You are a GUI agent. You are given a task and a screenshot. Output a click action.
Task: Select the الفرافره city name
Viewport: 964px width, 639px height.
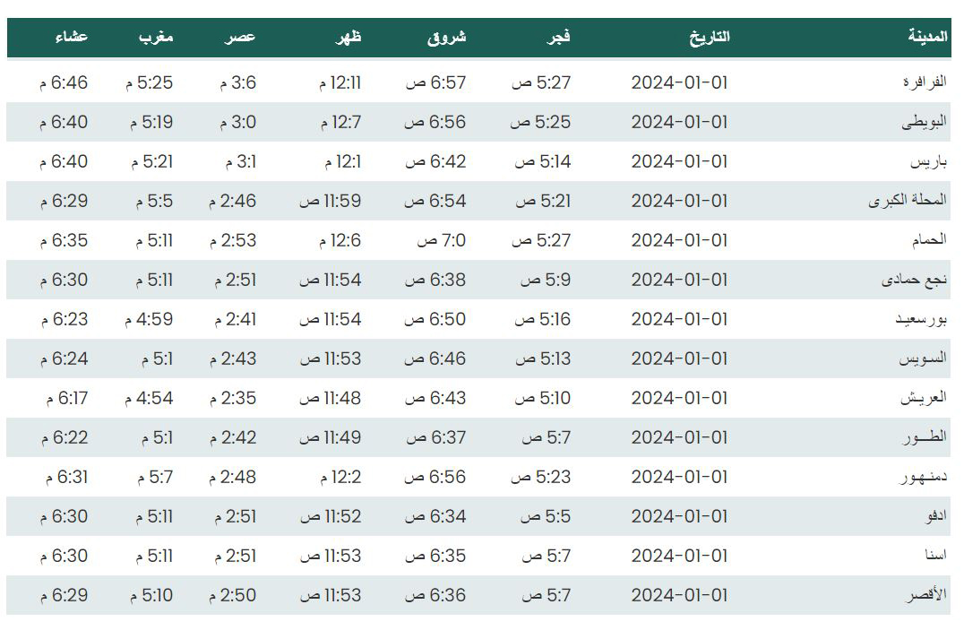(x=925, y=82)
